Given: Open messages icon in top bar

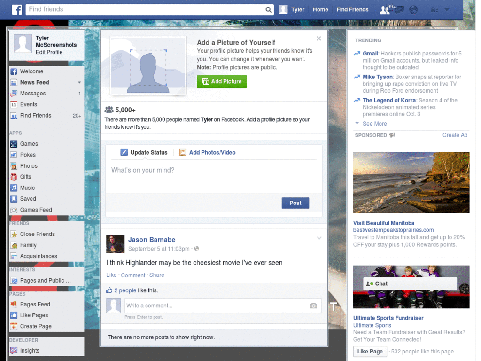Looking at the screenshot, I should (x=399, y=10).
